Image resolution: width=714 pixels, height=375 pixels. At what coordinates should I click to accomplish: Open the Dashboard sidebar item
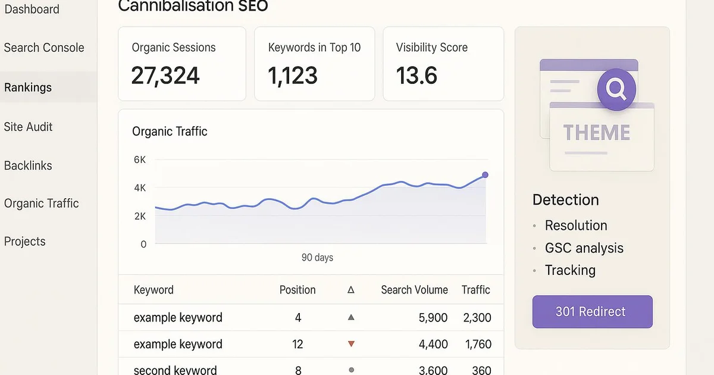click(32, 10)
